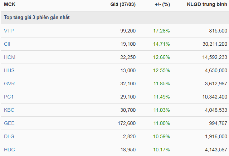Click the PC1 ticker symbol
Image resolution: width=229 pixels, height=156 pixels.
(x=9, y=97)
